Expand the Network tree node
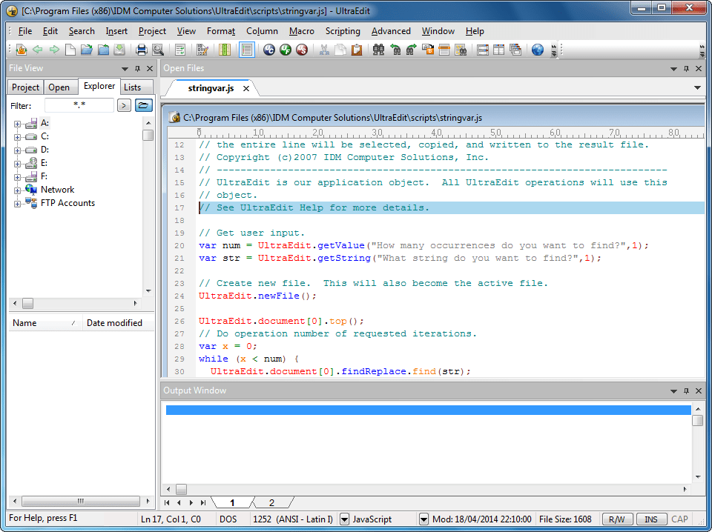712x532 pixels. 16,190
